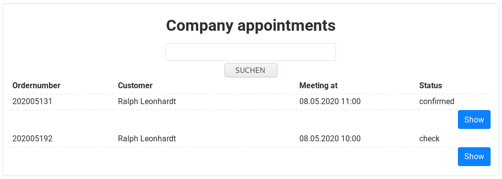This screenshot has width=502, height=179.
Task: Click the Meeting at column header
Action: (x=318, y=85)
